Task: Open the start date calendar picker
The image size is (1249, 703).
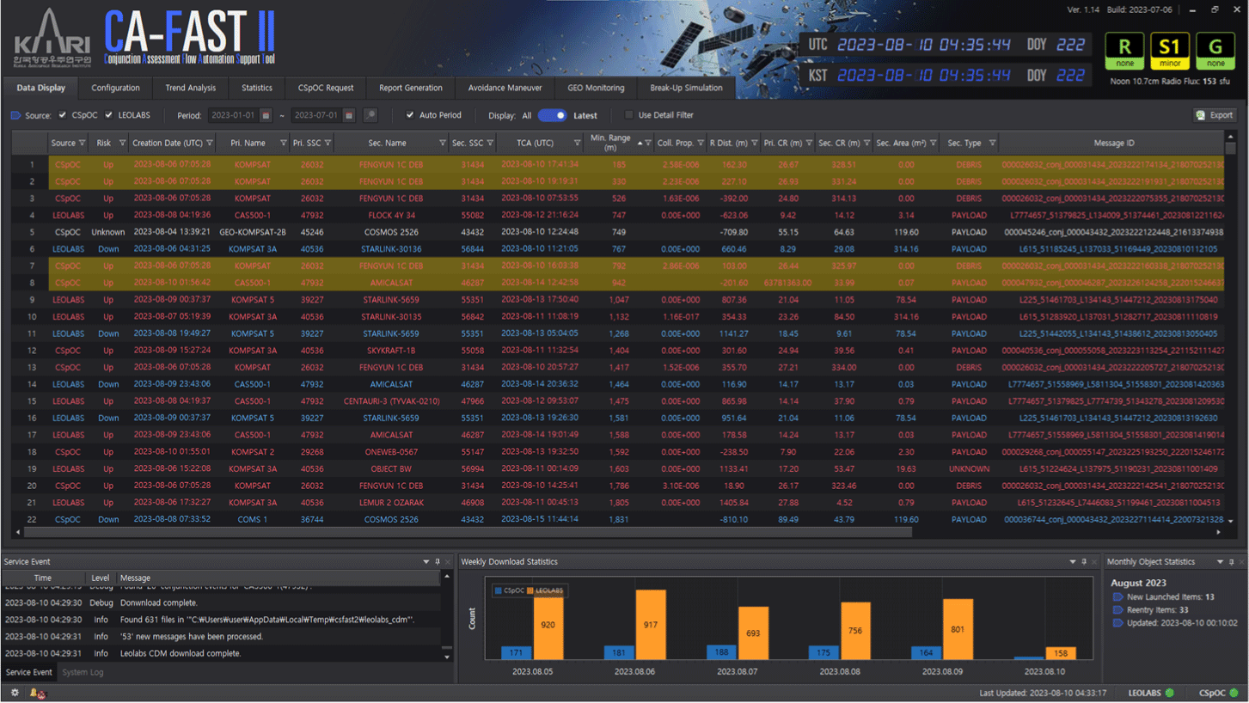Action: tap(266, 115)
